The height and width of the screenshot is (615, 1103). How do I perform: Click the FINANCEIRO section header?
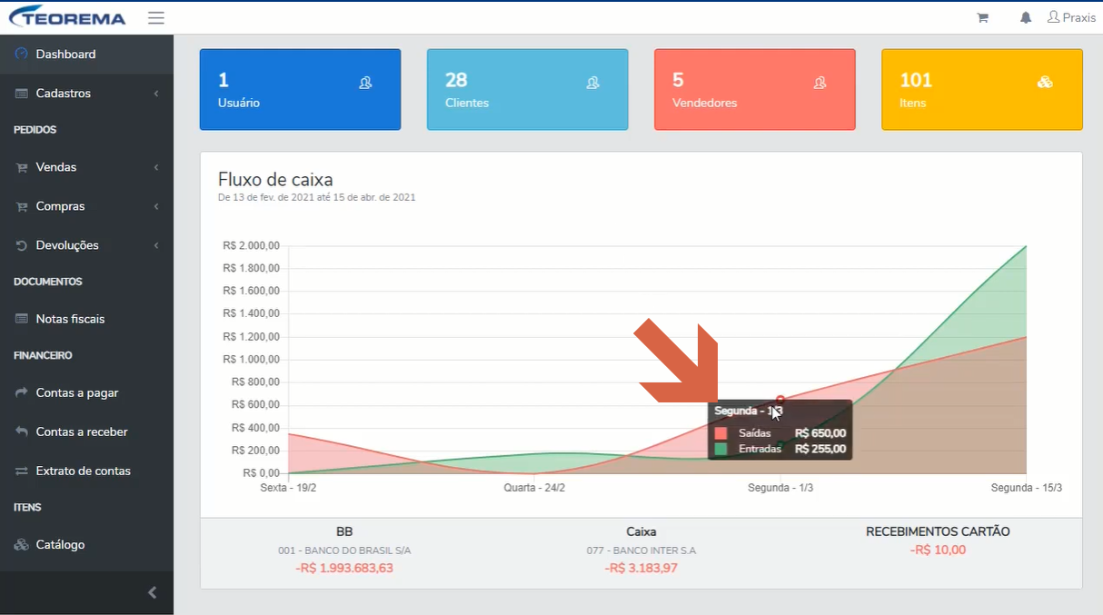tap(43, 355)
